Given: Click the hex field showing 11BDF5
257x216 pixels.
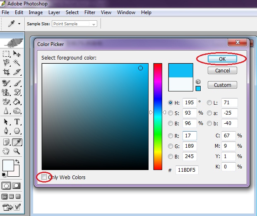Looking at the screenshot, I should (187, 170).
